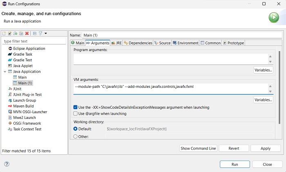Viewport: 286px width, 172px height.
Task: Open the filter dropdown arrow menu
Action: click(x=46, y=34)
